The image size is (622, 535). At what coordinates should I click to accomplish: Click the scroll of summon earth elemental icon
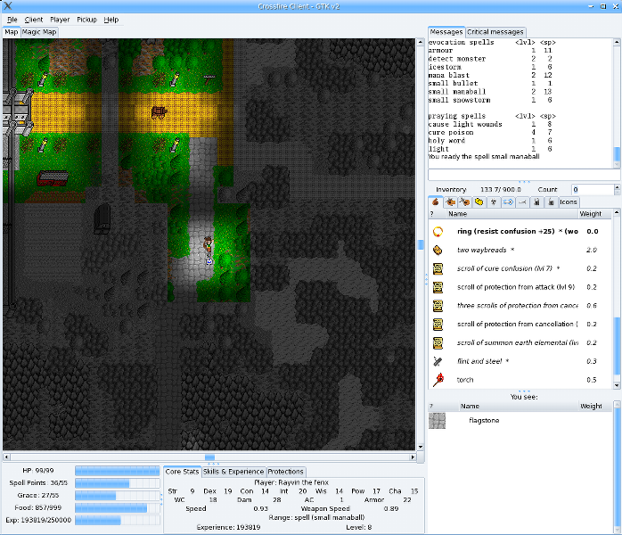pos(438,342)
